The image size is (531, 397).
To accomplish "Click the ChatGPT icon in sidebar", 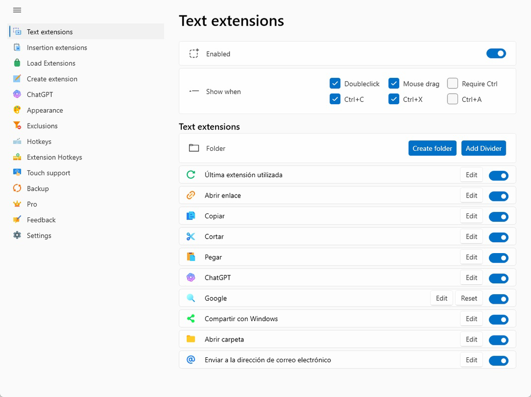I will [17, 94].
